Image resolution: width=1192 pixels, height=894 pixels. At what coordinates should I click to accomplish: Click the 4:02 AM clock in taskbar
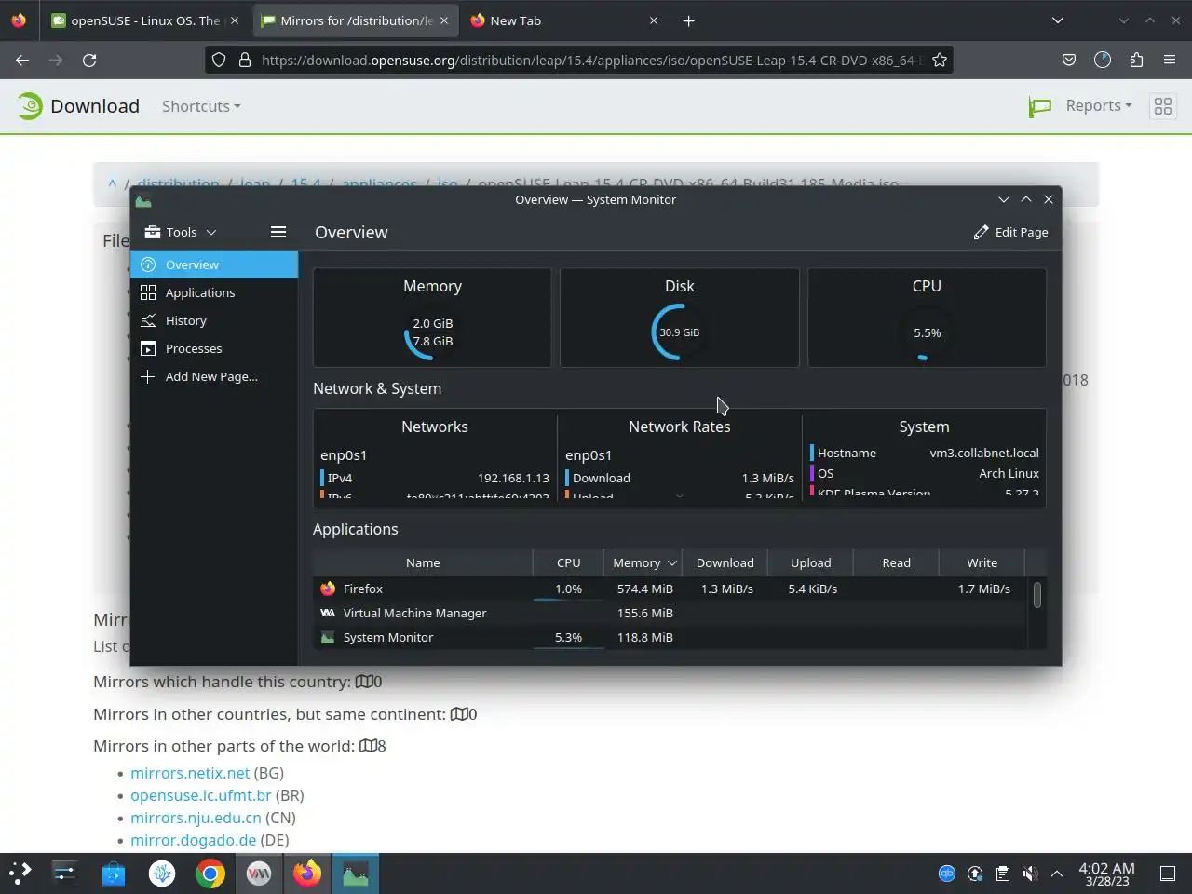(1106, 874)
